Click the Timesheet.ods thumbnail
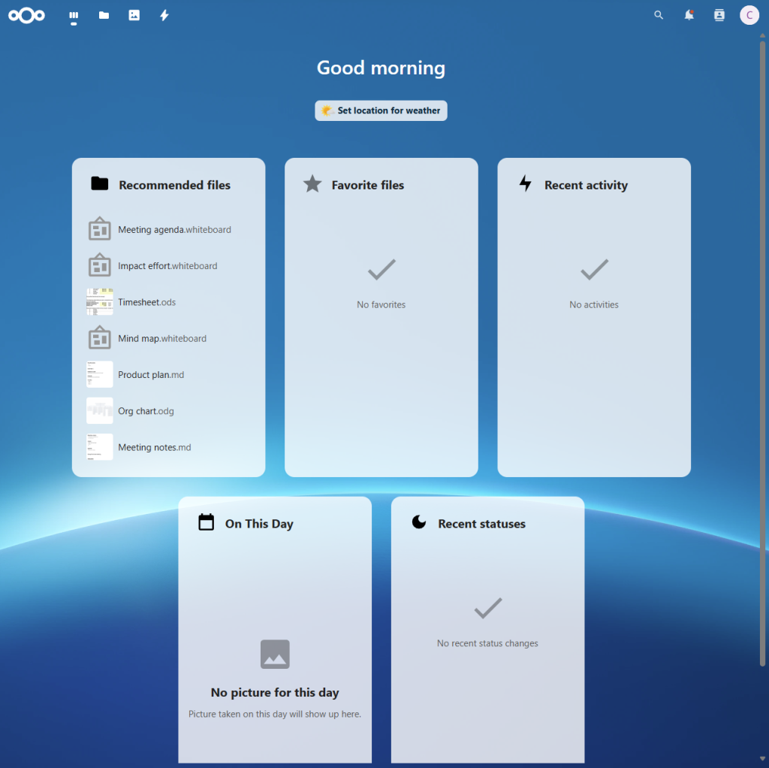 (100, 302)
